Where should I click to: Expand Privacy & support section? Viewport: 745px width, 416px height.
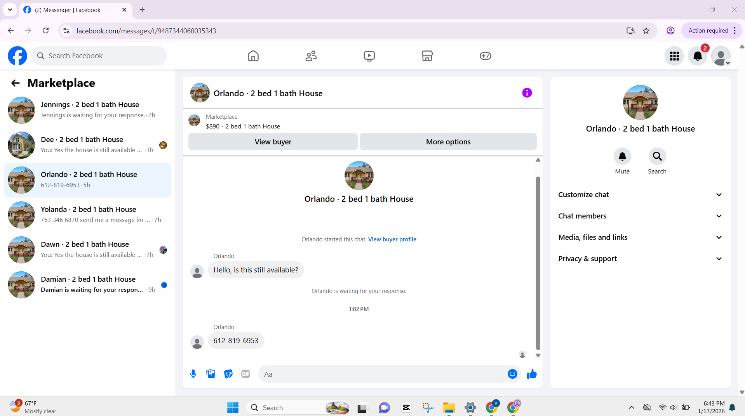pyautogui.click(x=640, y=259)
